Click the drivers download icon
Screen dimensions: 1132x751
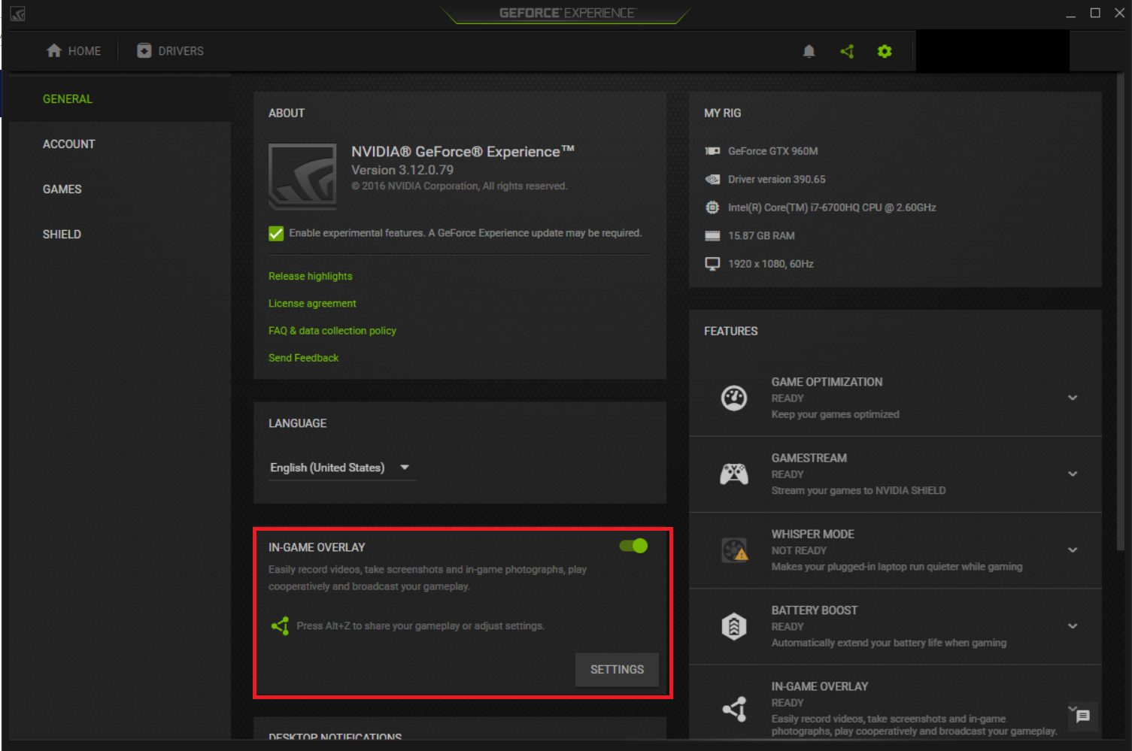pyautogui.click(x=144, y=50)
